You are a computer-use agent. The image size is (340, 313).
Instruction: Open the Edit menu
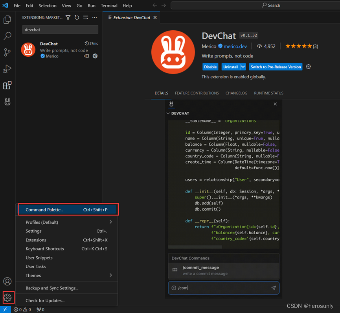[x=29, y=6]
